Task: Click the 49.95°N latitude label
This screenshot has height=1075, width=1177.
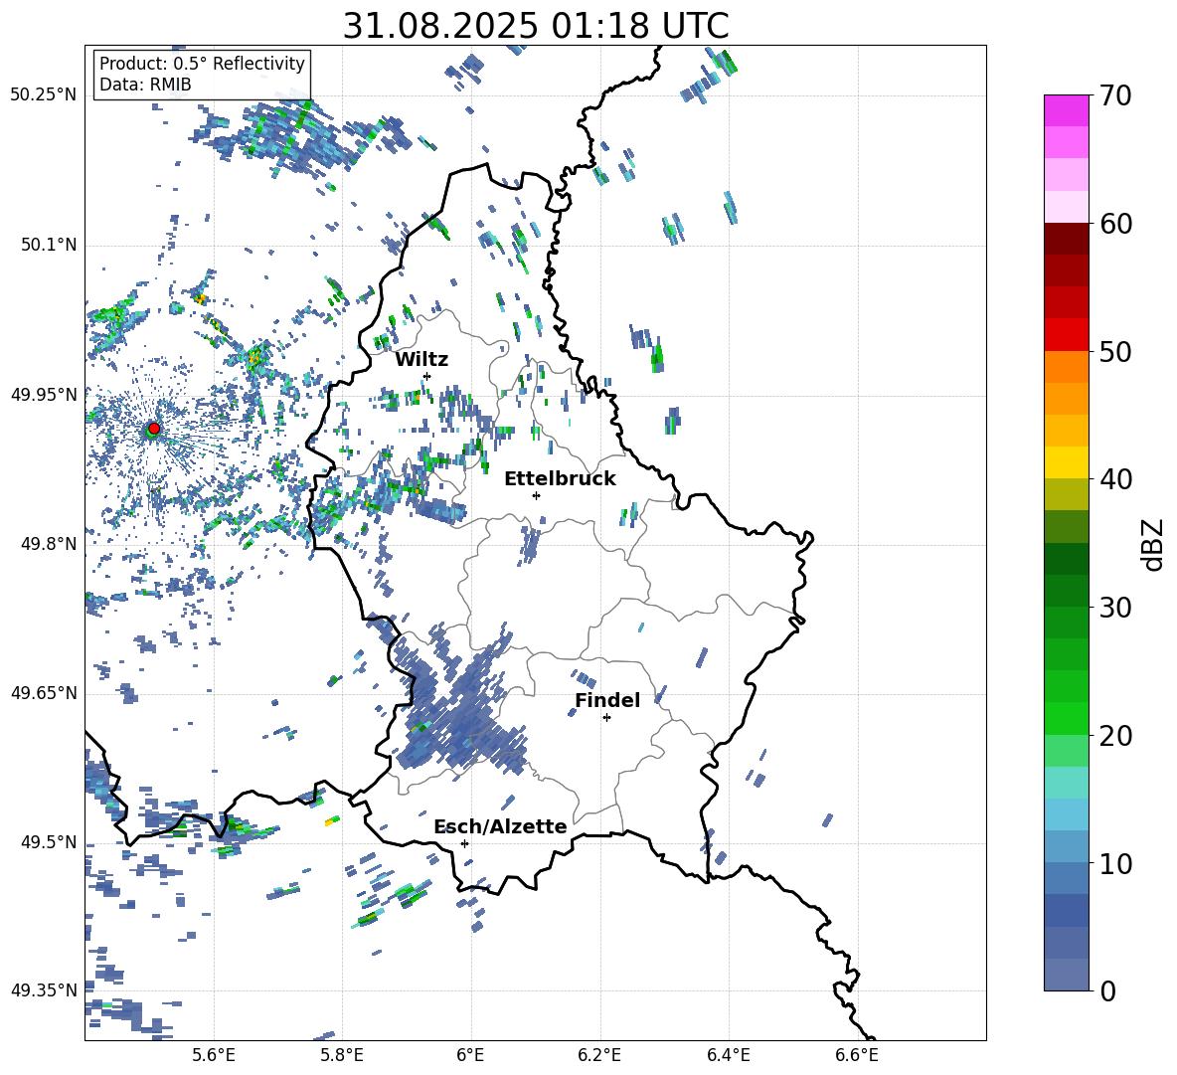Action: click(44, 395)
